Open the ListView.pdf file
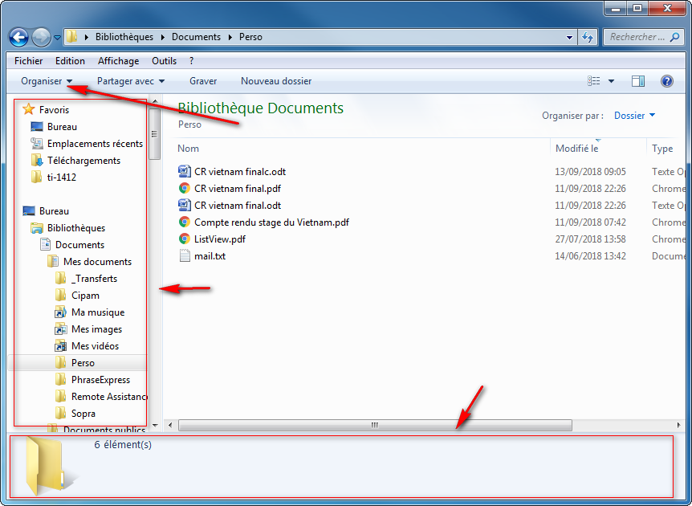Screen dimensions: 692x506 tap(219, 239)
